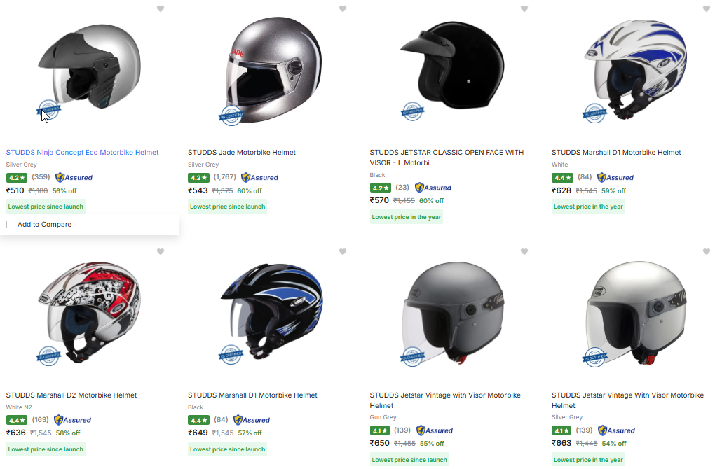
Task: Open STUDDS Ninja Concept Eco Motorbike Helmet link
Action: [x=82, y=153]
